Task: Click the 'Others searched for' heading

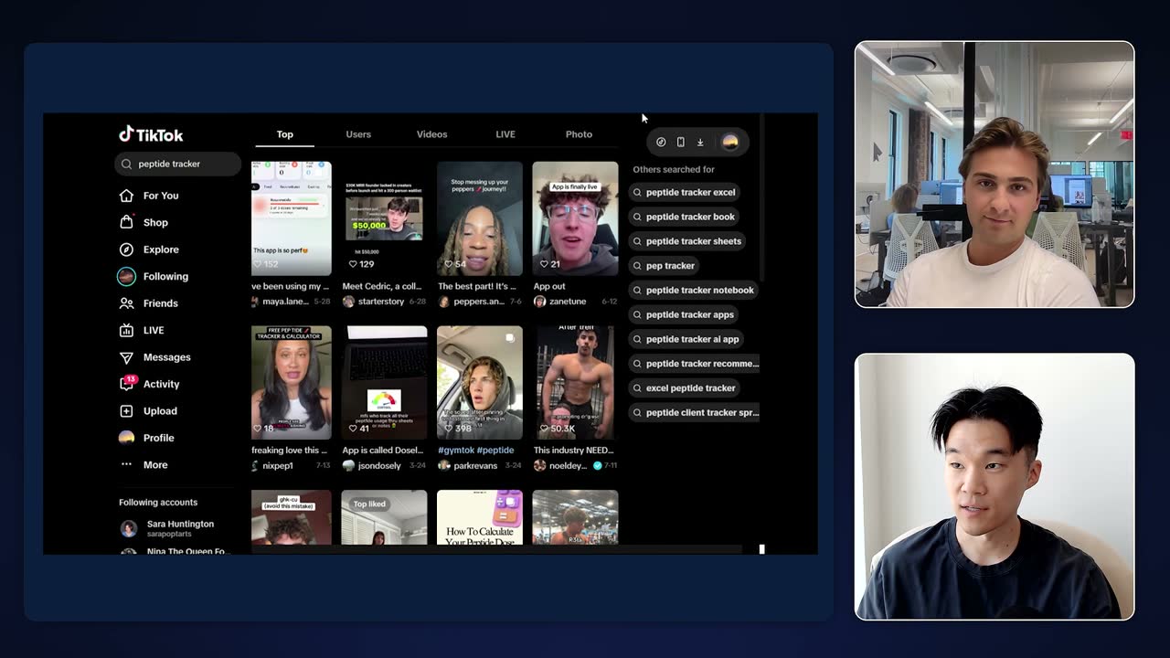Action: tap(674, 170)
